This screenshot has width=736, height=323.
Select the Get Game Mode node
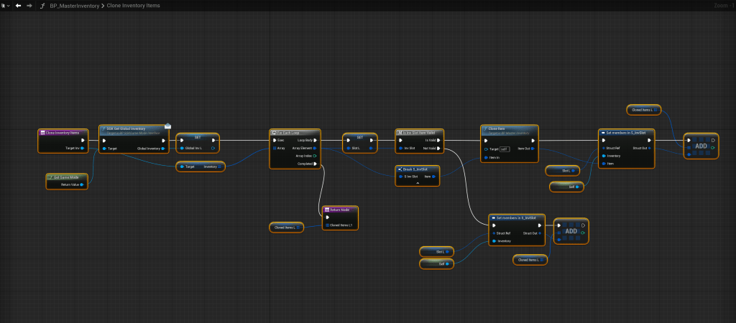tap(67, 181)
